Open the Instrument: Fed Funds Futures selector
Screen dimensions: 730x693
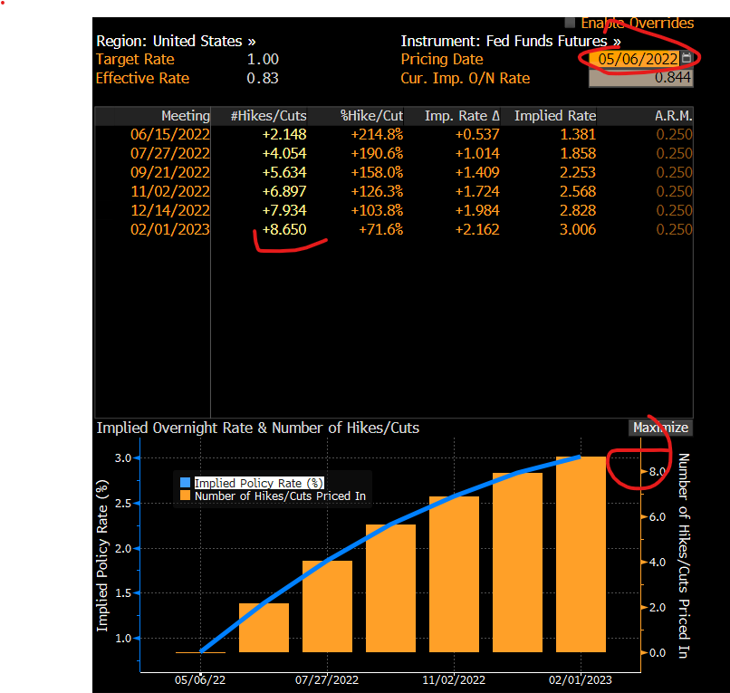511,41
